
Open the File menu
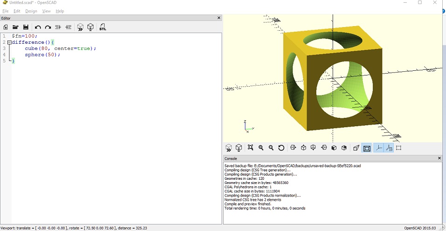coord(6,11)
